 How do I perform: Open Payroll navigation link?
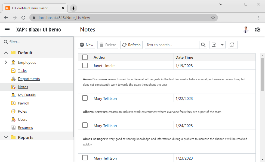coord(24,103)
